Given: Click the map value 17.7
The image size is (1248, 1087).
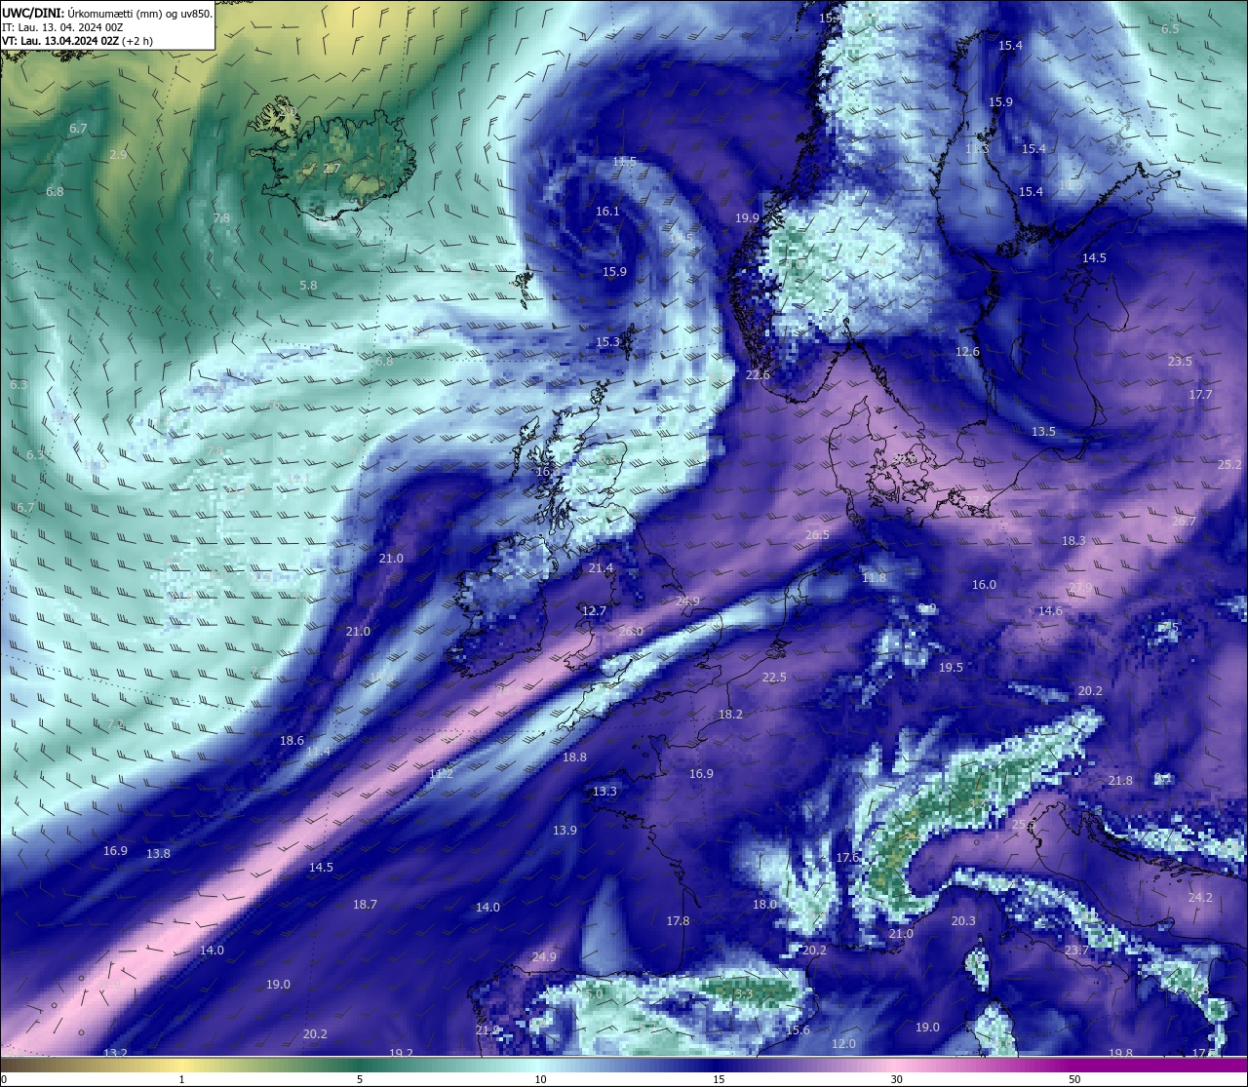Looking at the screenshot, I should coord(1200,395).
